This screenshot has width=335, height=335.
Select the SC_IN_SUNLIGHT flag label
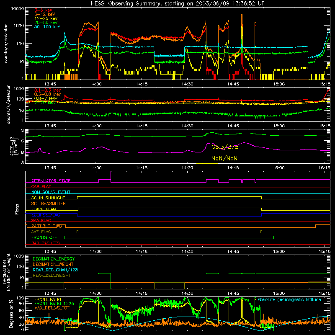(x=48, y=198)
